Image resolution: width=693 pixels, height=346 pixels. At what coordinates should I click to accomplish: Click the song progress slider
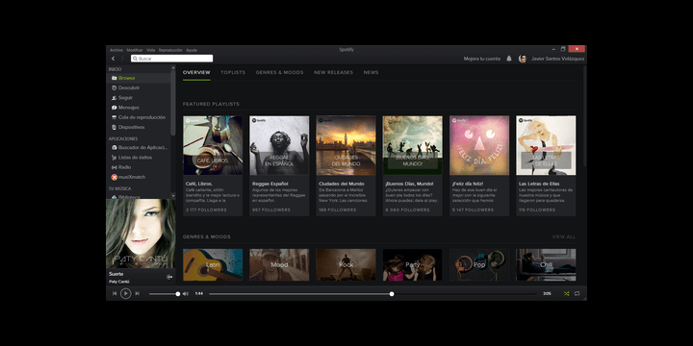[373, 293]
